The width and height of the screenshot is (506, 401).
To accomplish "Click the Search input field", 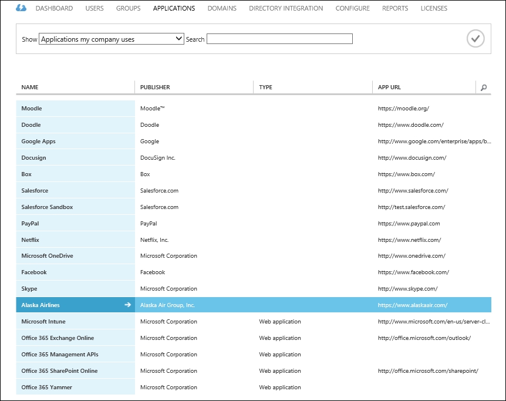I will pyautogui.click(x=279, y=39).
